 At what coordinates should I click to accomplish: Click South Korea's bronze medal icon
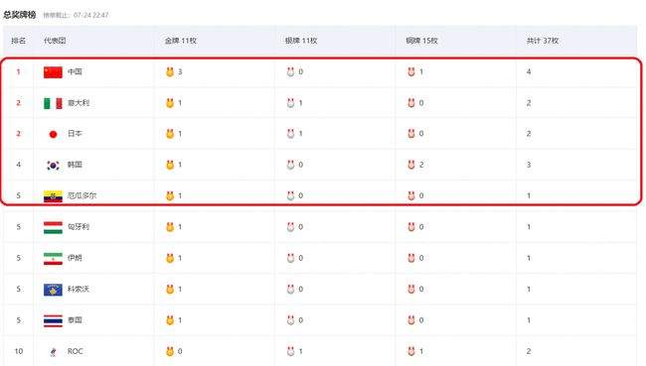pos(411,165)
